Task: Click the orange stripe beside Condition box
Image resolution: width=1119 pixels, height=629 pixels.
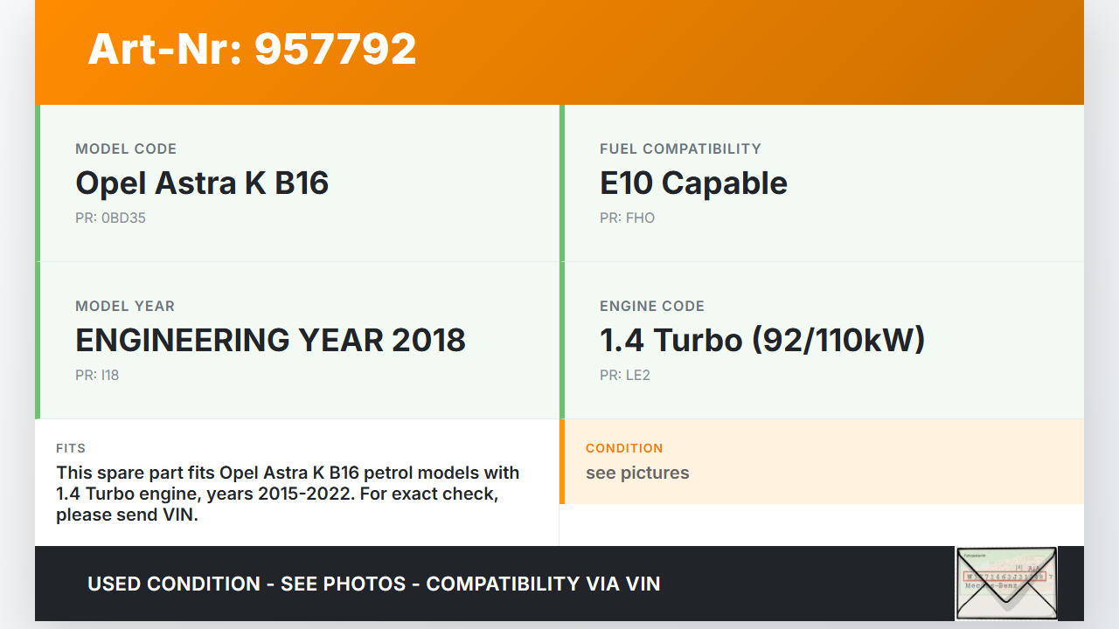Action: 562,461
